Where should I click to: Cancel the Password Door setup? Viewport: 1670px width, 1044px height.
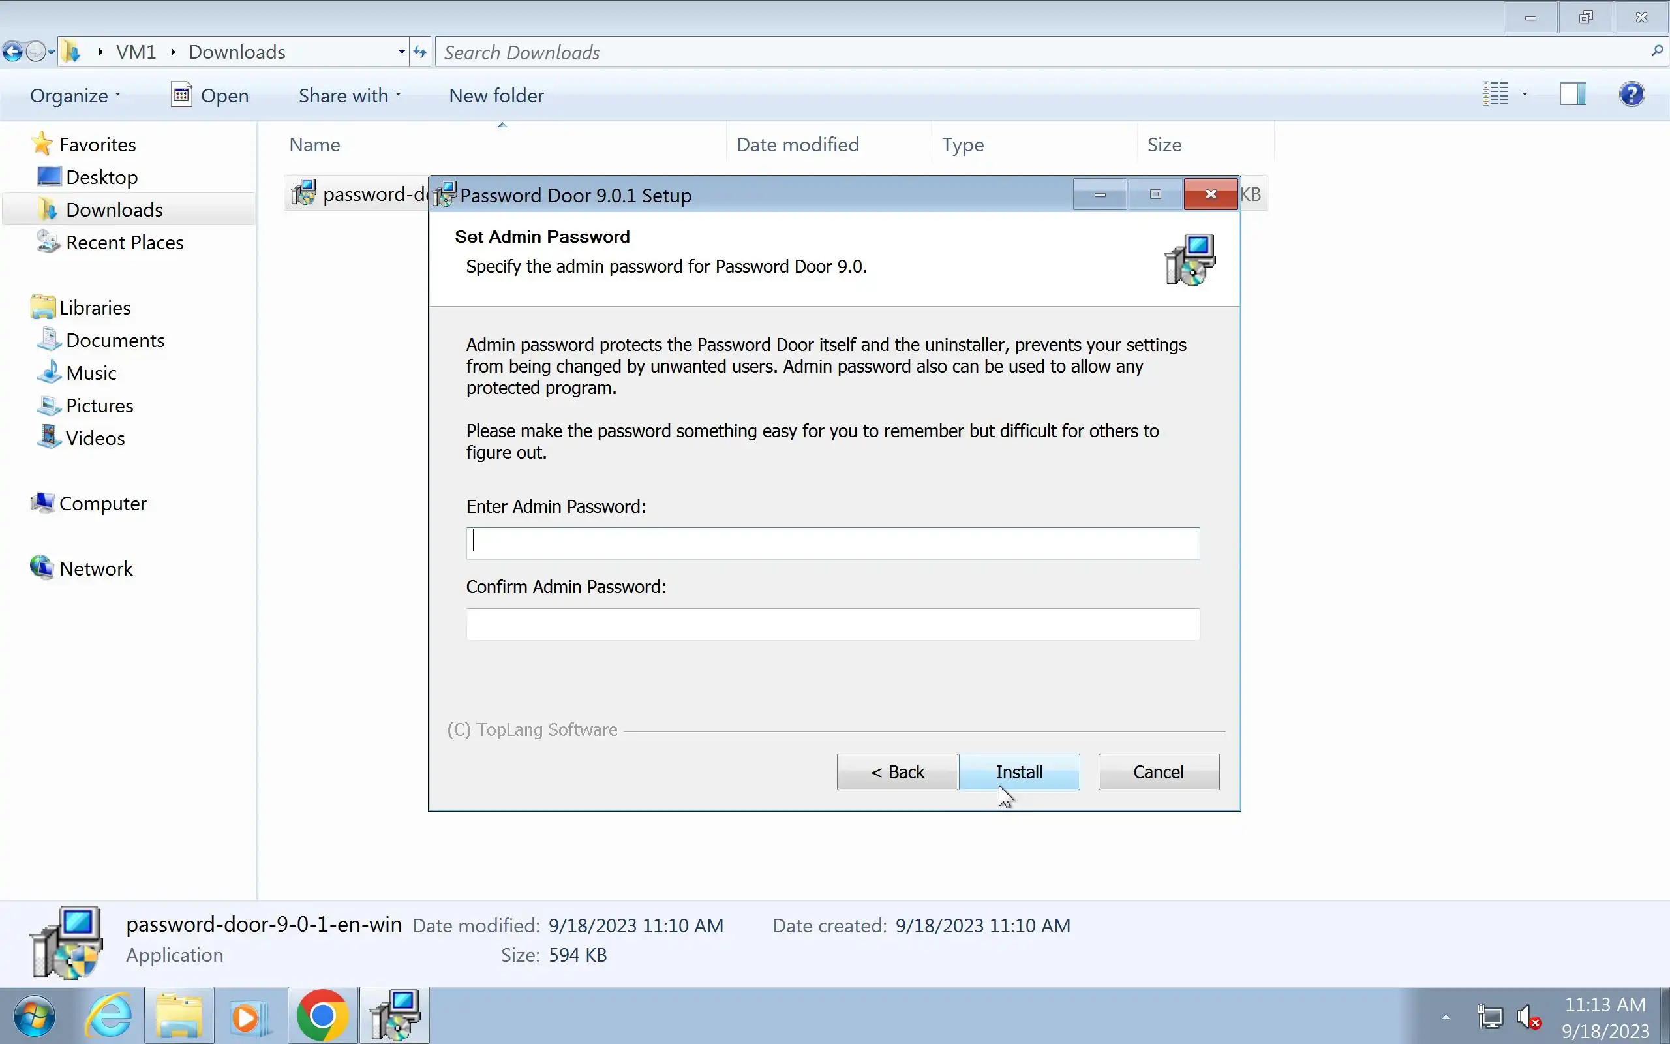pyautogui.click(x=1158, y=771)
